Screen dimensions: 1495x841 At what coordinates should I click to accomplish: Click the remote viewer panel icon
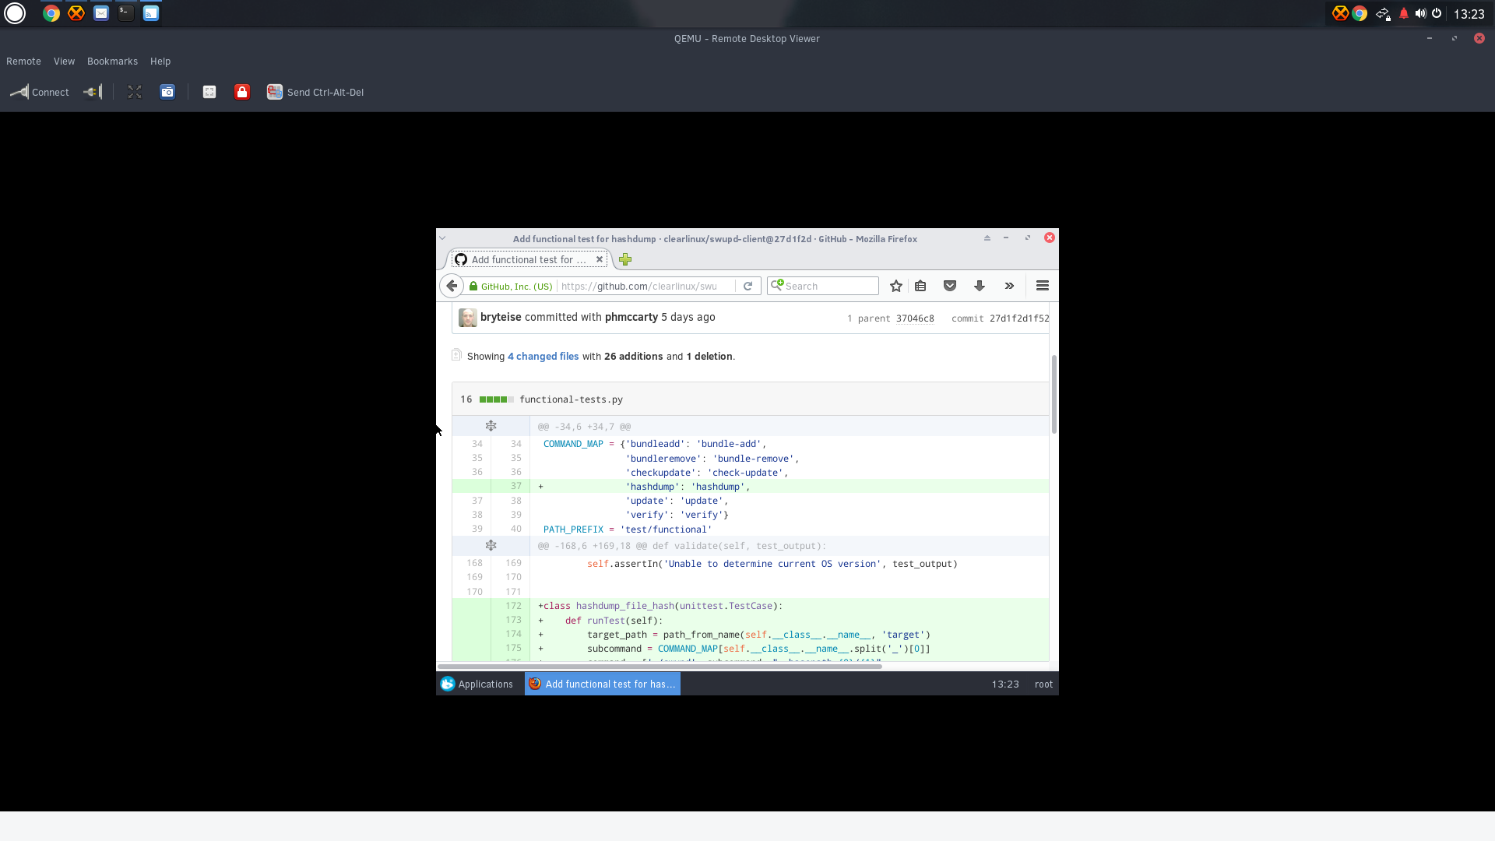[x=151, y=13]
